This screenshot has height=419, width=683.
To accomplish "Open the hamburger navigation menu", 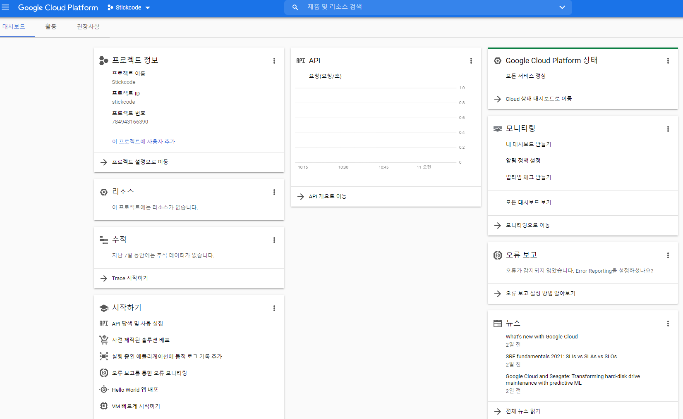I will (x=5, y=7).
